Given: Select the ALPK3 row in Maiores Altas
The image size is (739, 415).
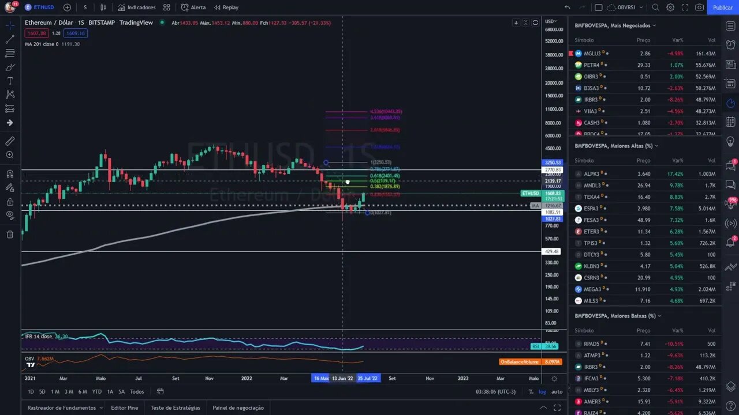Looking at the screenshot, I should coord(645,173).
